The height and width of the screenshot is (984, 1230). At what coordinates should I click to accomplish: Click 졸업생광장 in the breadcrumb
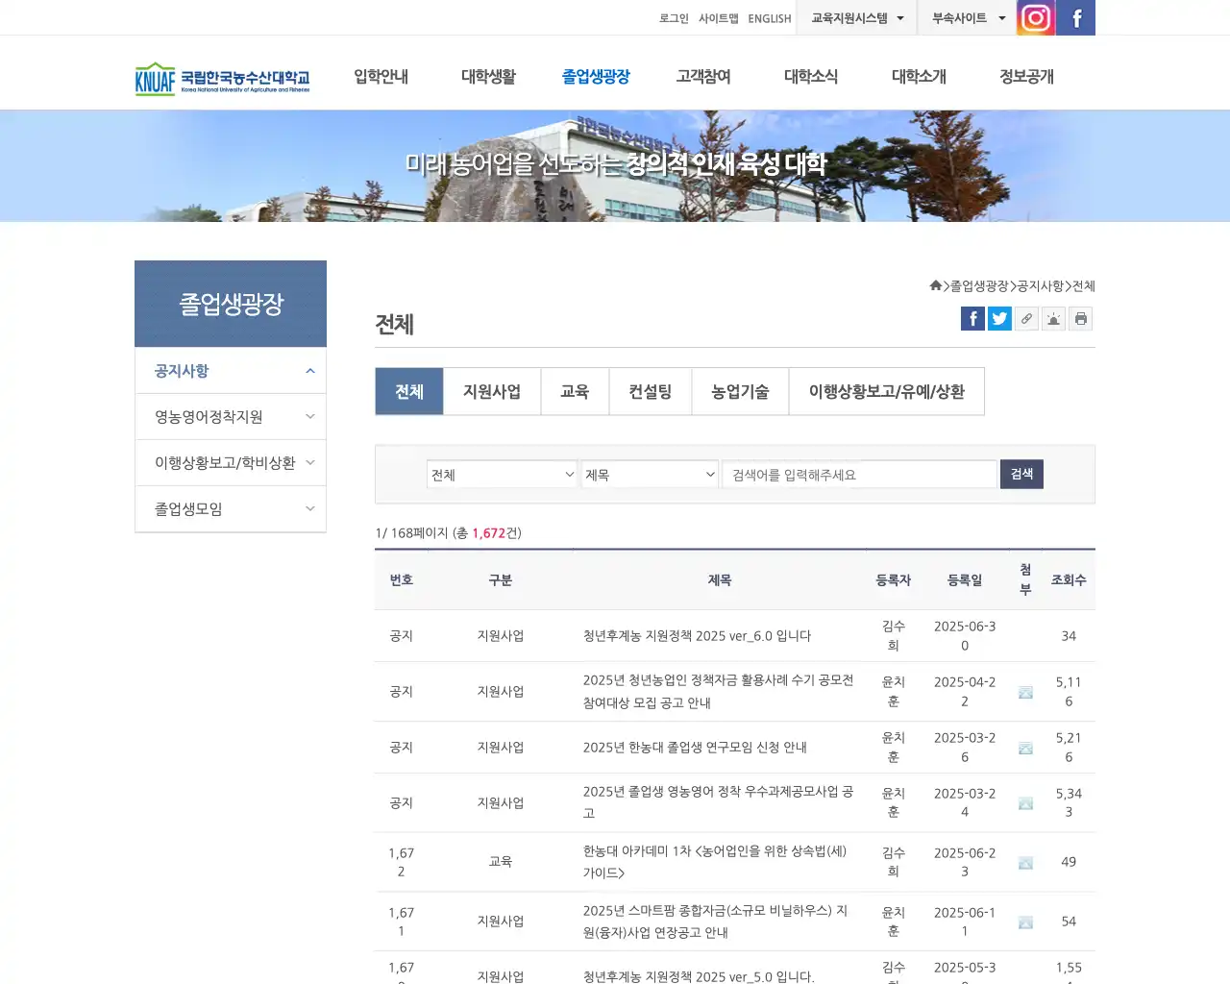(979, 286)
